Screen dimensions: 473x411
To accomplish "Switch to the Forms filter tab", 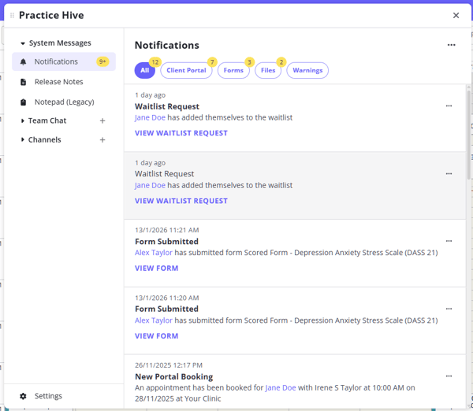I will click(x=233, y=71).
